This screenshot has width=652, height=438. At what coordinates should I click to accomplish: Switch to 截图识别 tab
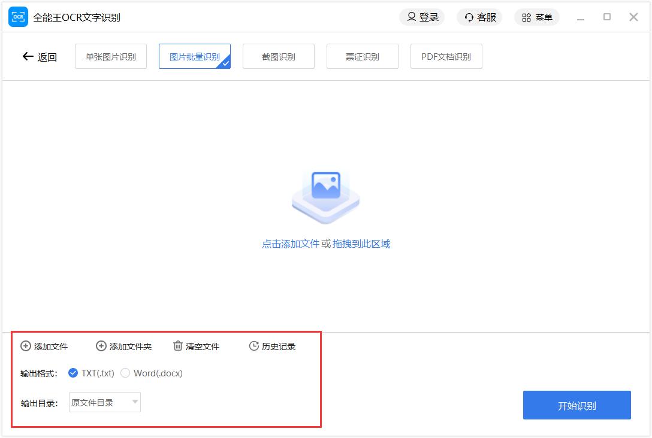point(279,57)
